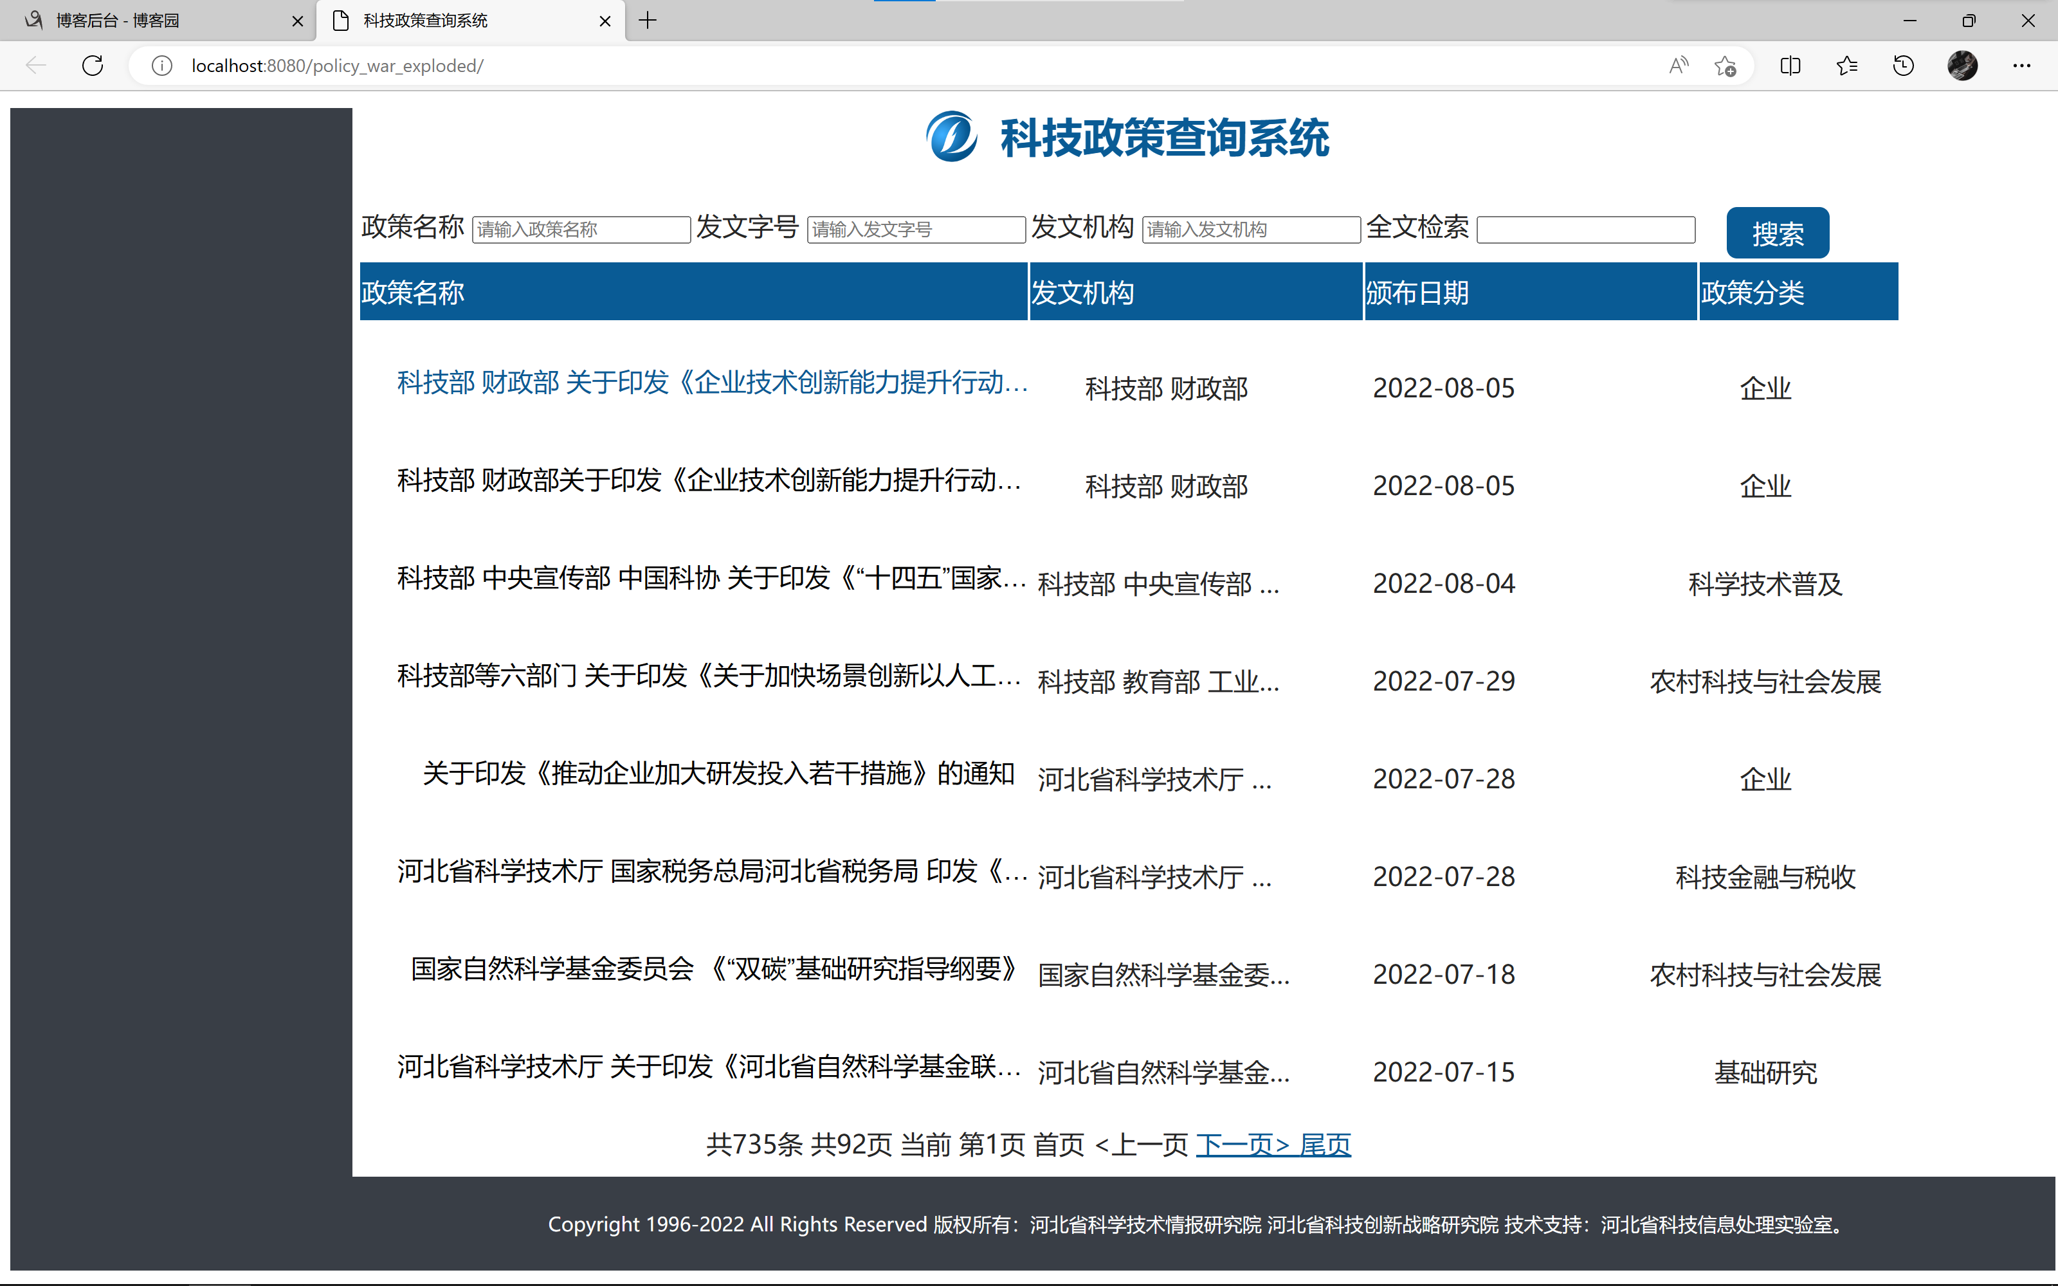This screenshot has width=2058, height=1286.
Task: Open a new browser tab
Action: tap(648, 21)
